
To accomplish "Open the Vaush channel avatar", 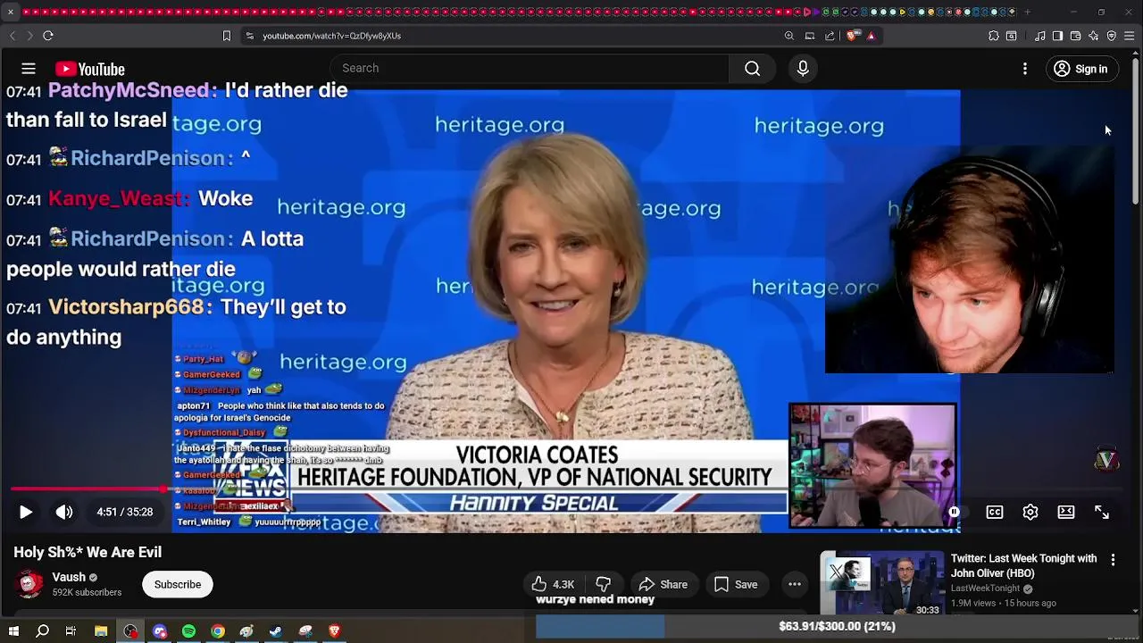I will [30, 584].
